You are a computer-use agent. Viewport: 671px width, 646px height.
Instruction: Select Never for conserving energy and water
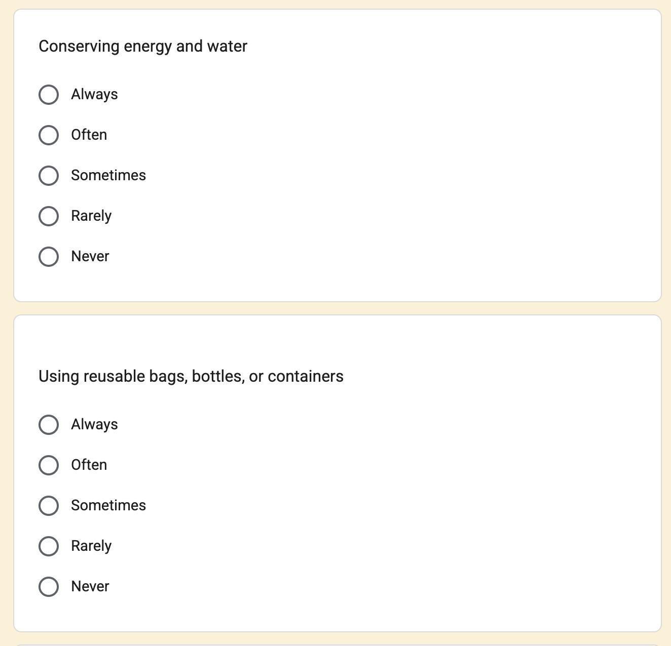[49, 257]
